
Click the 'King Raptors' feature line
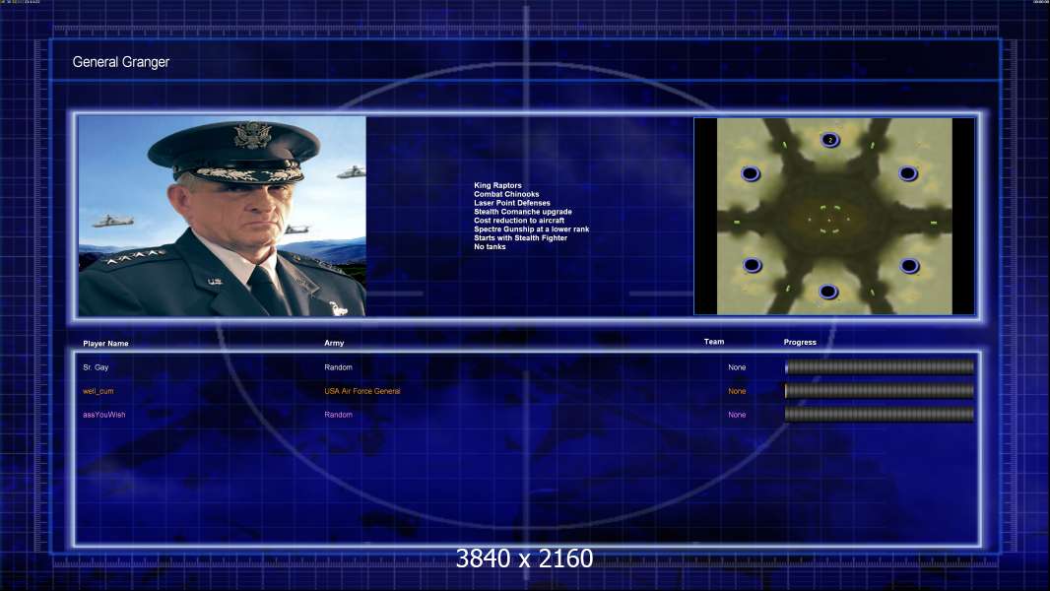click(497, 185)
